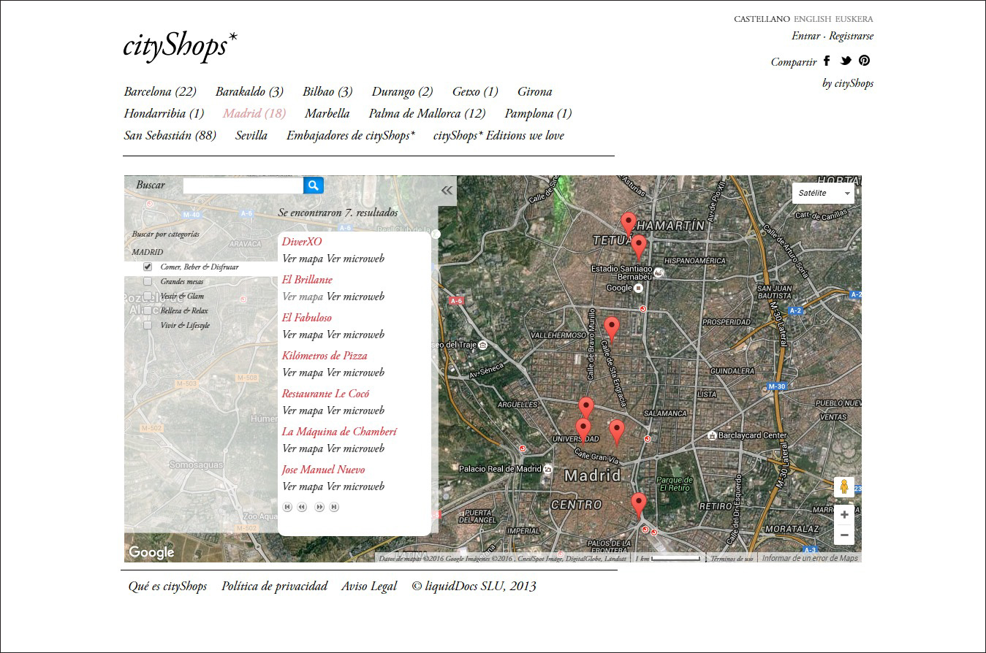Click Entrar to log in
Viewport: 986px width, 653px height.
[x=805, y=36]
